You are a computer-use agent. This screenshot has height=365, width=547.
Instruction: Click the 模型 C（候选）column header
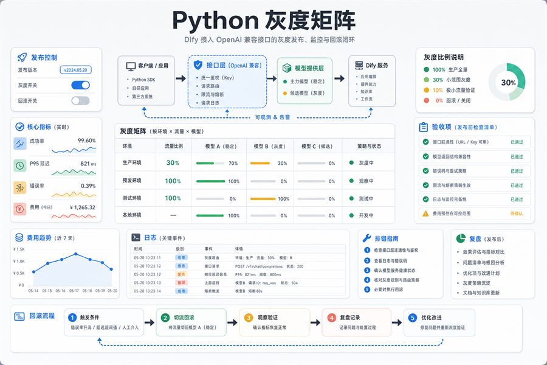[x=317, y=147]
